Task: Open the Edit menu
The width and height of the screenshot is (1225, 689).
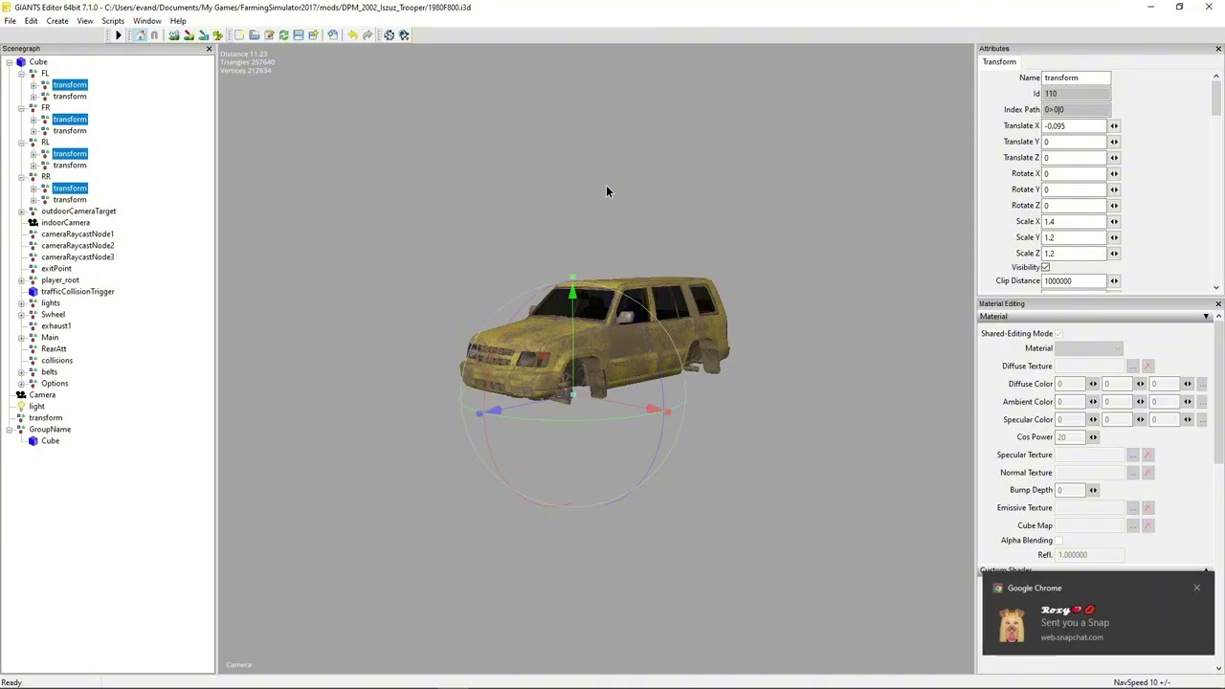Action: click(32, 21)
